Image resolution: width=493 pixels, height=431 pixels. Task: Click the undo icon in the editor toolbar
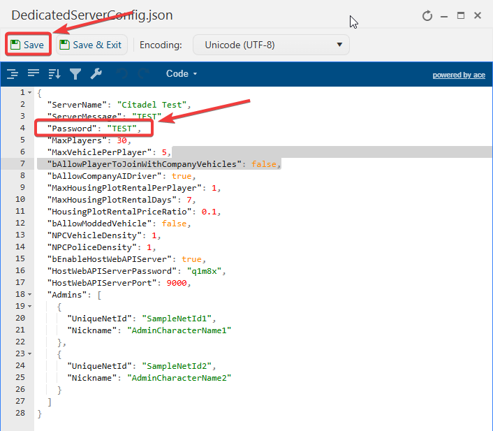pyautogui.click(x=122, y=74)
